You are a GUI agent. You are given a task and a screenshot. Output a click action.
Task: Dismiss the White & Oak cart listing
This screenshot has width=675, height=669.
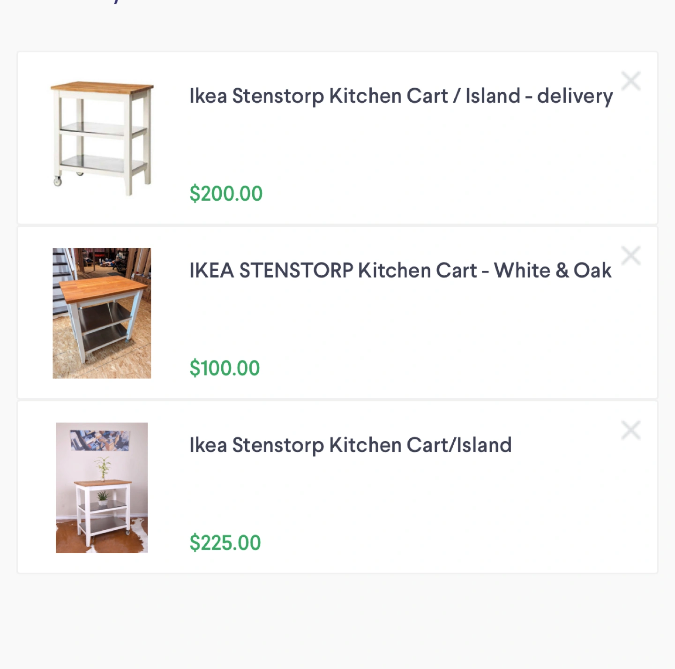631,256
